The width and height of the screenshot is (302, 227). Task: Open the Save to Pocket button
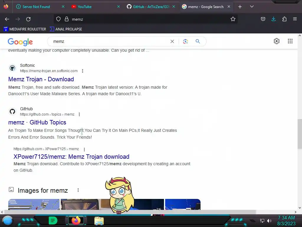point(263,19)
